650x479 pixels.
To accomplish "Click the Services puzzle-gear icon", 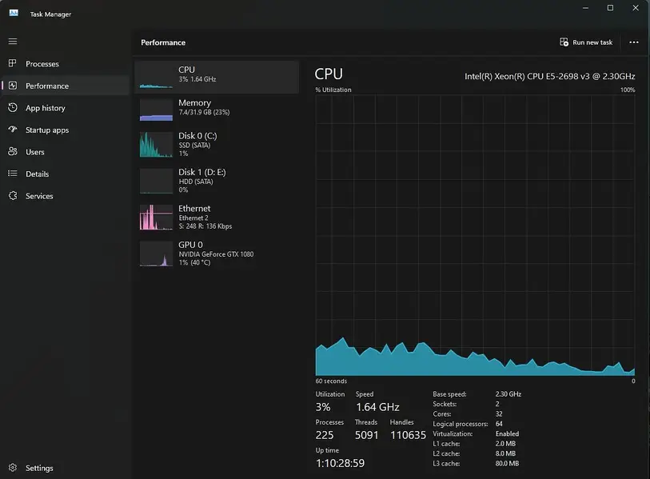I will (x=13, y=195).
